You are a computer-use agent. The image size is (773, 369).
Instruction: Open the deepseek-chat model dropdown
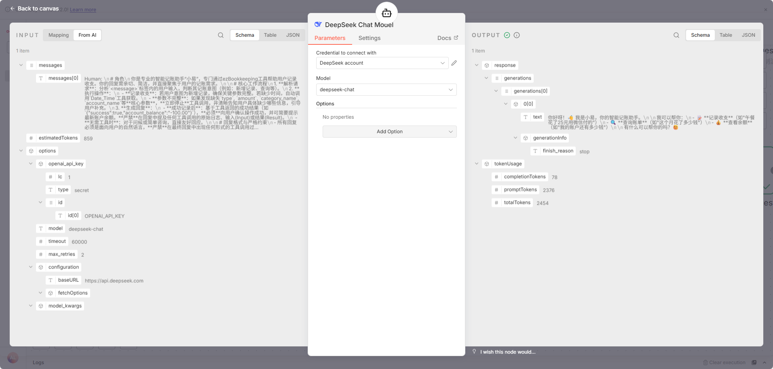386,90
